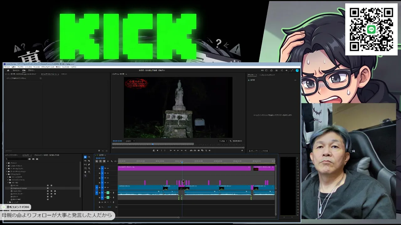401x225 pixels.
Task: Open the シーケンス(S) menu
Action: pyautogui.click(x=29, y=67)
